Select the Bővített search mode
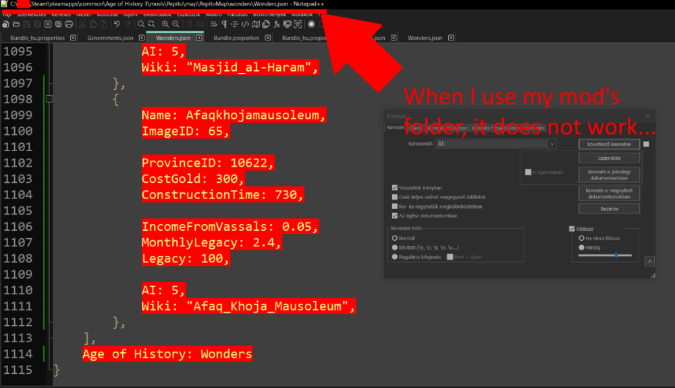The image size is (675, 388). pos(395,248)
